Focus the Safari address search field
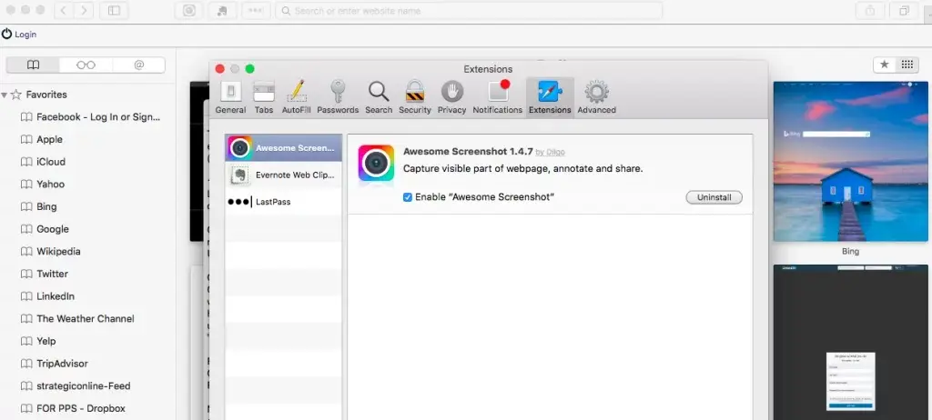 [x=469, y=11]
